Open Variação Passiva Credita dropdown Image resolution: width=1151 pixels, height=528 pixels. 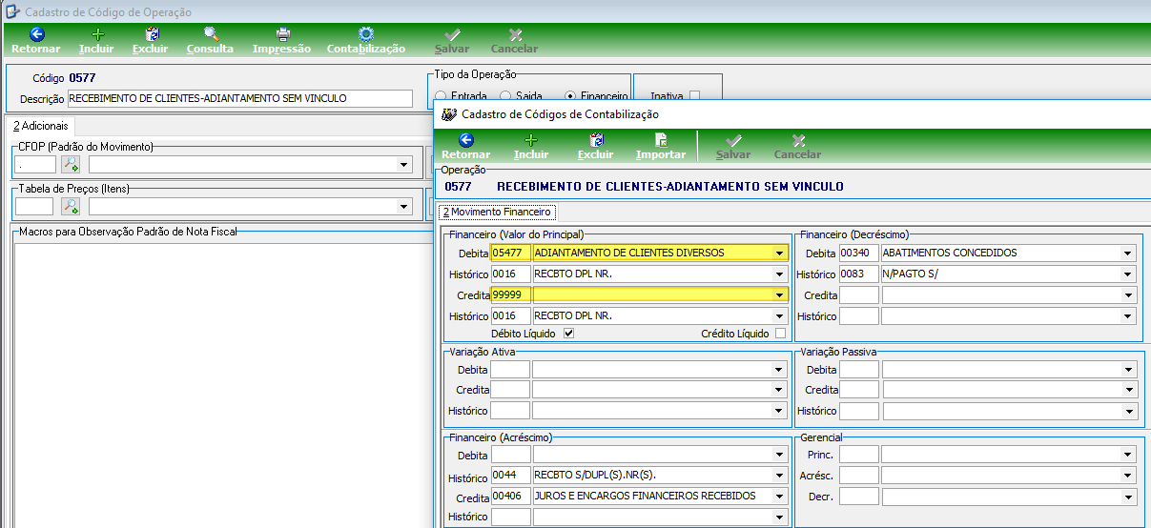coord(1128,391)
